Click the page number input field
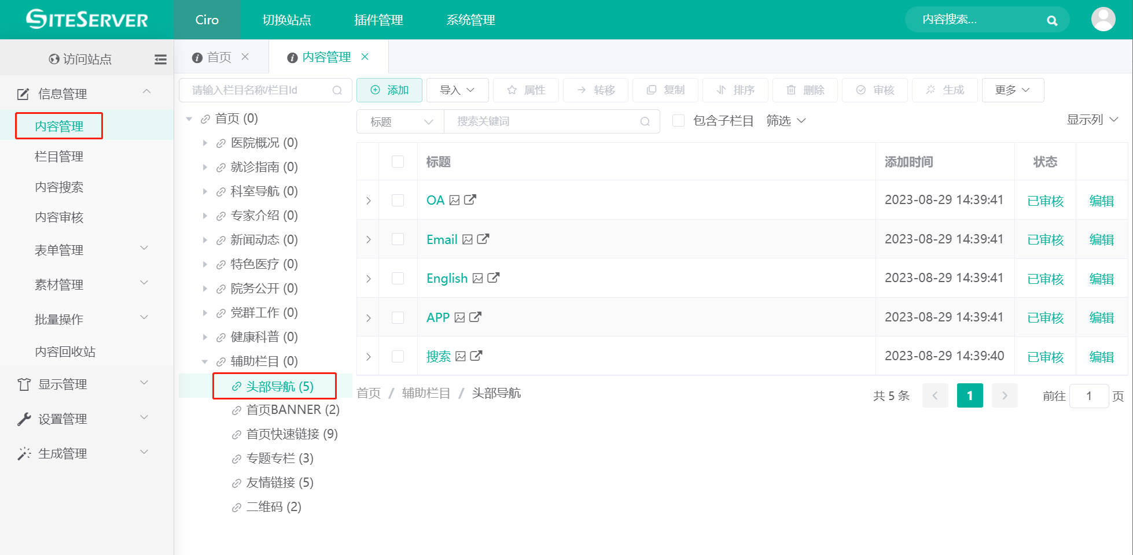 point(1089,396)
